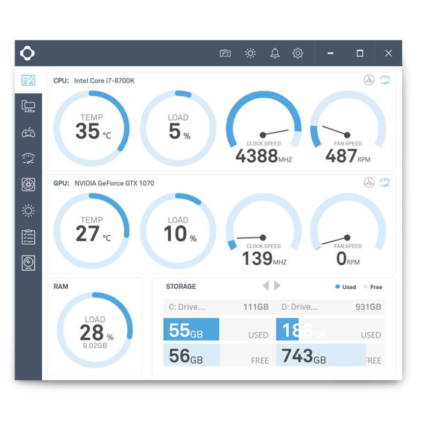Toggle brightness mode with top sun icon
422x422 pixels.
coord(250,53)
